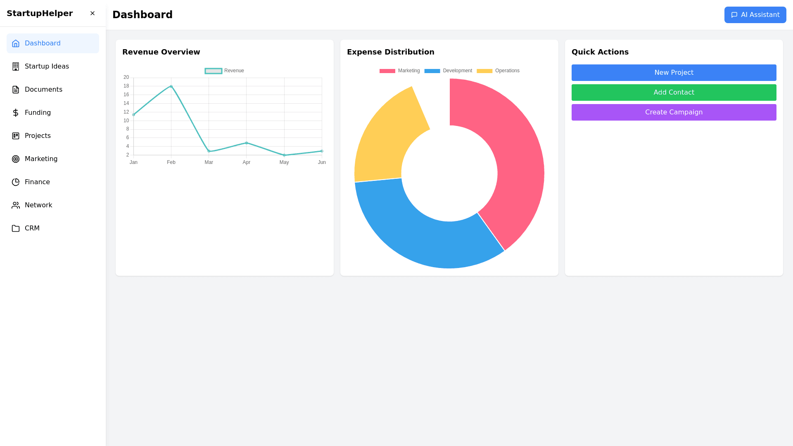
Task: Click the CRM folder icon
Action: [x=16, y=228]
